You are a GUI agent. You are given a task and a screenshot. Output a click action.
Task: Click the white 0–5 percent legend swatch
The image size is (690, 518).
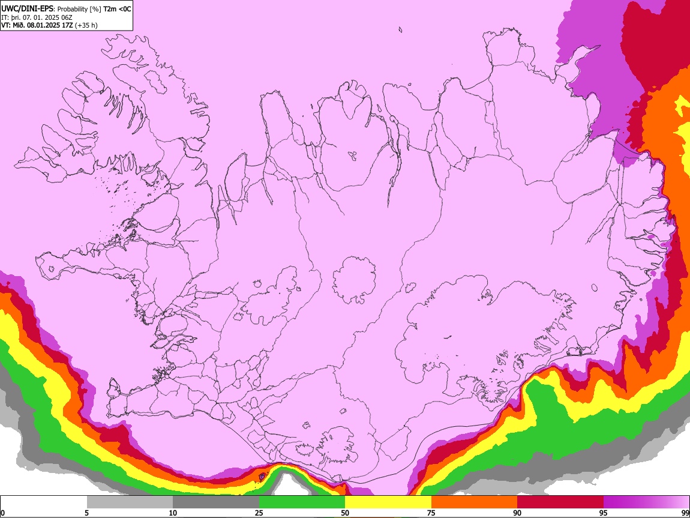click(x=44, y=502)
